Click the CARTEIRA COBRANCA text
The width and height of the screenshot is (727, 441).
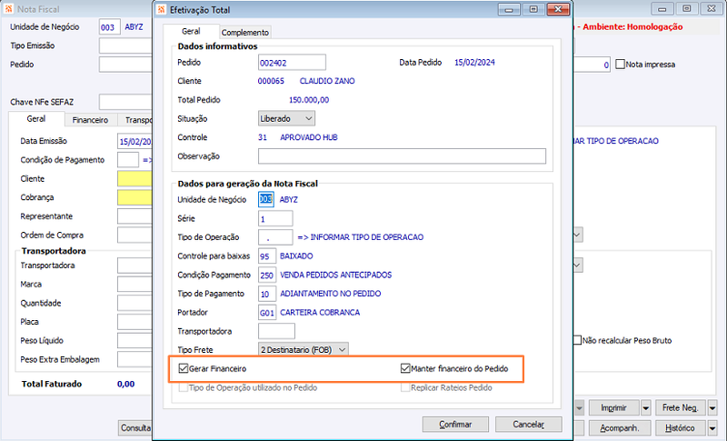click(320, 313)
